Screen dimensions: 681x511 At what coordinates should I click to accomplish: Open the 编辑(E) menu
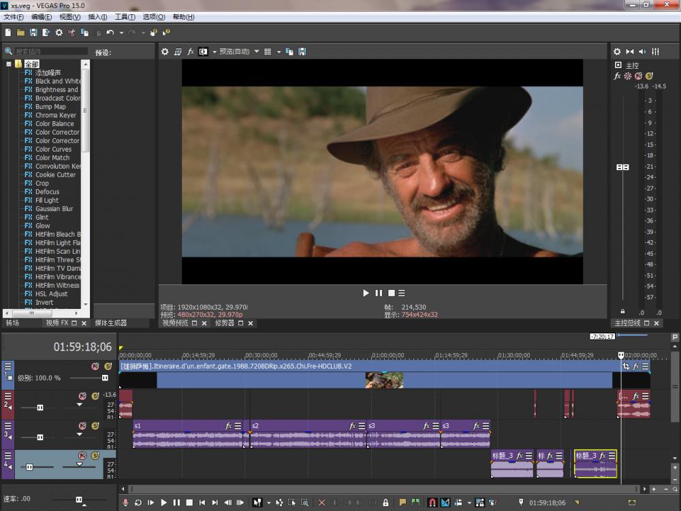42,17
